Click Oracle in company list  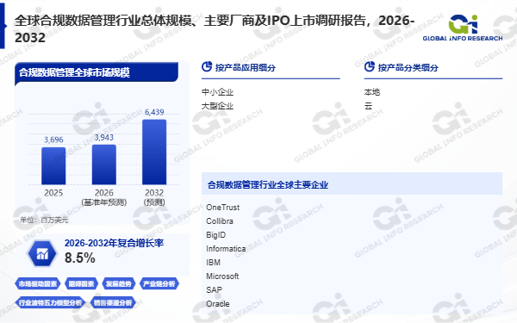coord(218,304)
